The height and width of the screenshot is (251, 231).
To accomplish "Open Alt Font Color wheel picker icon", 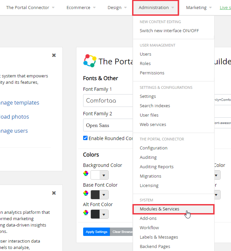I will (x=86, y=212).
